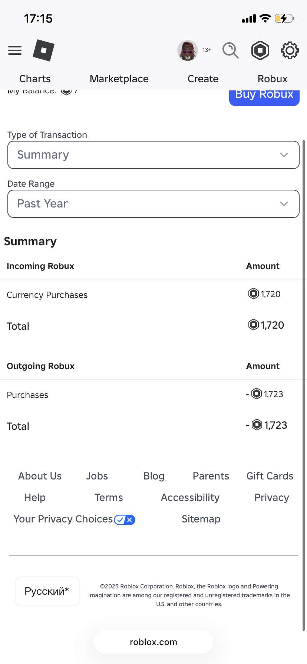Expand the Type of Transaction dropdown
307x664 pixels.
(x=153, y=155)
